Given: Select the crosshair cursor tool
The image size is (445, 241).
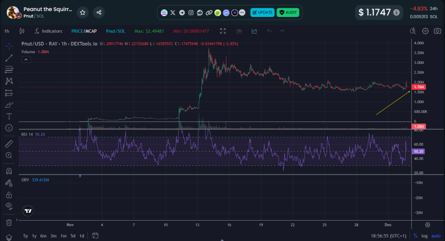Looking at the screenshot, I should [9, 46].
